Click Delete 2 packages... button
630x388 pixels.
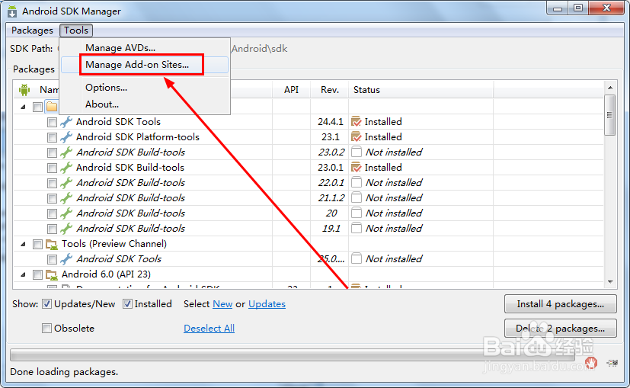561,329
